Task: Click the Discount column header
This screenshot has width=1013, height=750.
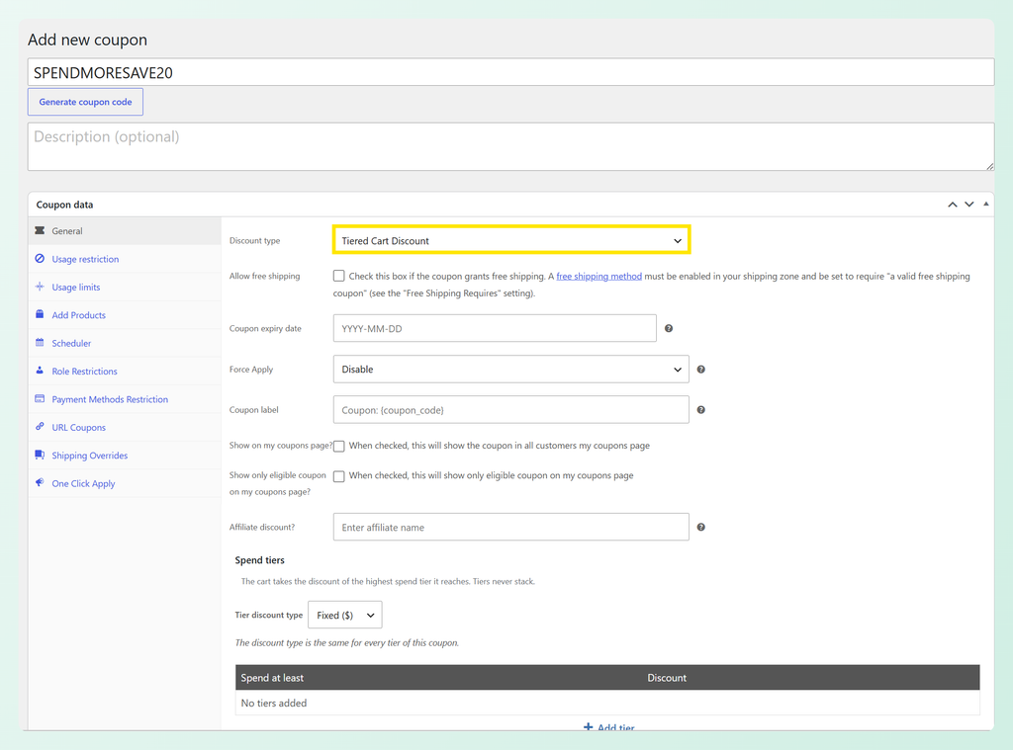Action: [x=667, y=678]
